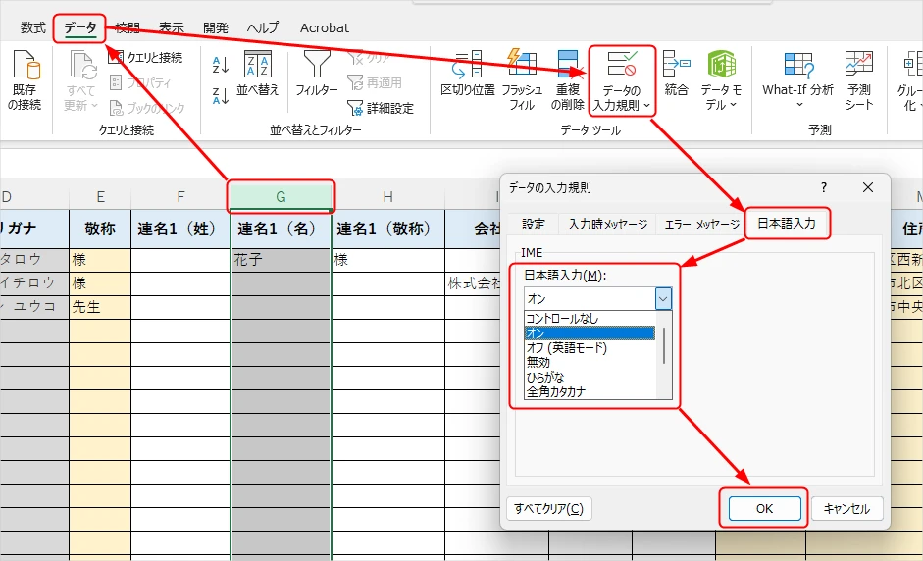Click the 連名1（敬称） header cell
Screen dimensions: 923x561
387,229
